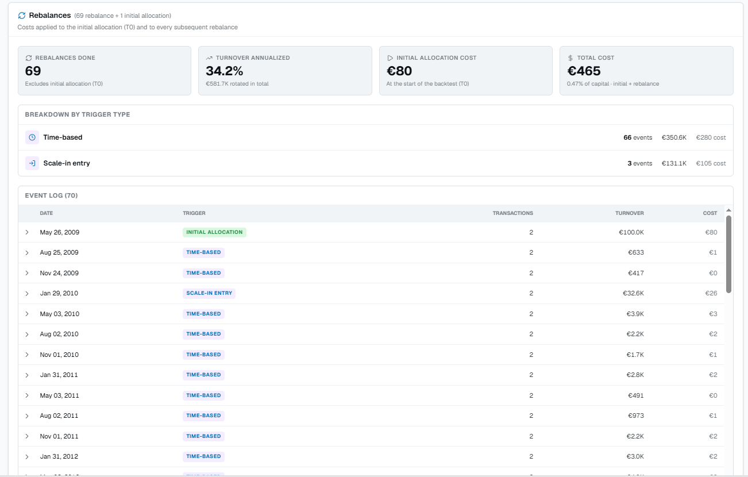This screenshot has height=477, width=748.
Task: Click the Rebalances Done cycle icon
Action: (29, 58)
